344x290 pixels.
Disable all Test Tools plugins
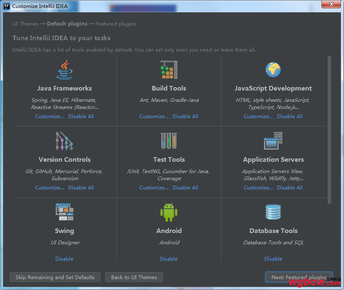click(185, 188)
